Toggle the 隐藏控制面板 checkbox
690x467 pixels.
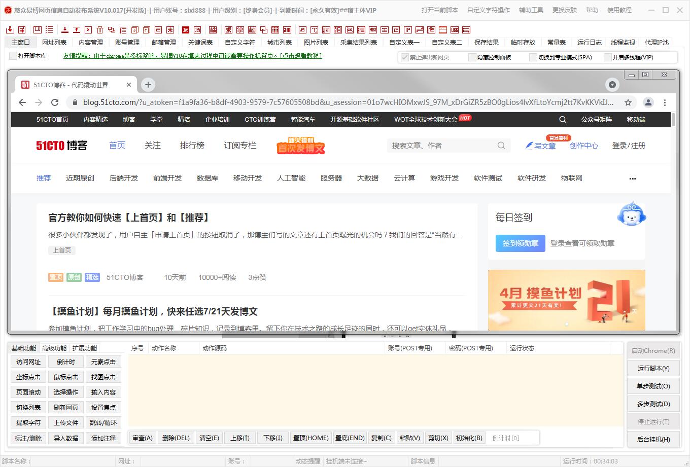(x=472, y=57)
